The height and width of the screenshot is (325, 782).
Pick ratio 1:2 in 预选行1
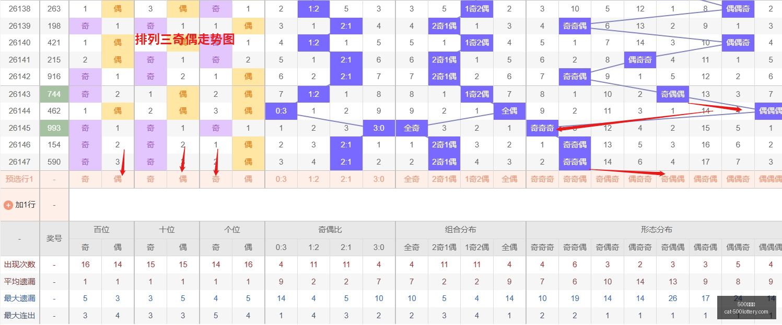(x=313, y=179)
